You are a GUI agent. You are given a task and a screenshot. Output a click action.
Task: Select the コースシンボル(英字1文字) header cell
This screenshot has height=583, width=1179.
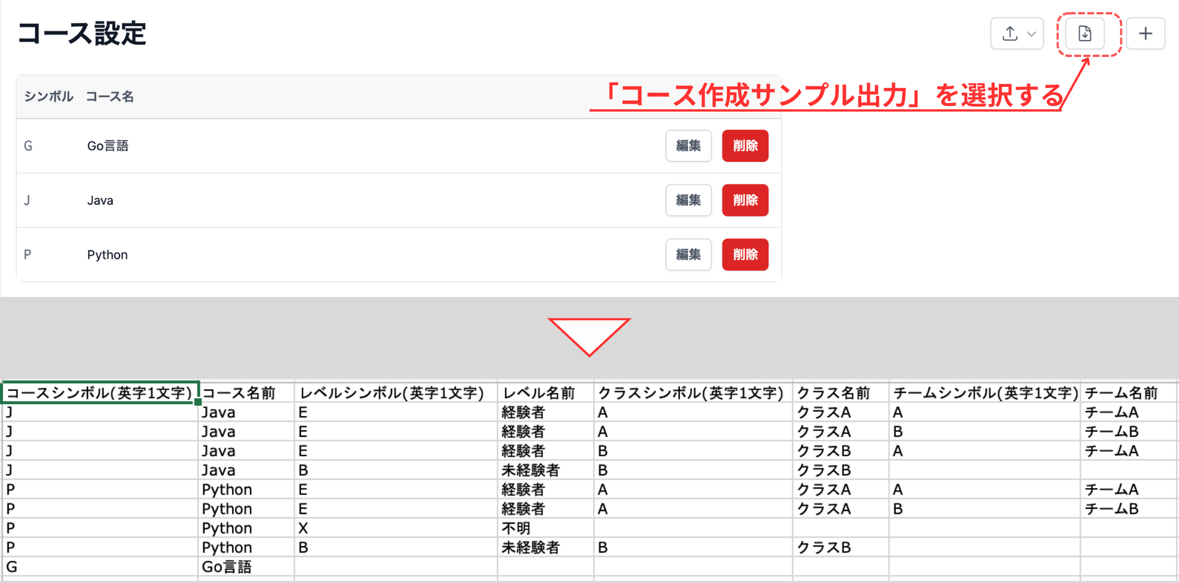coord(98,393)
